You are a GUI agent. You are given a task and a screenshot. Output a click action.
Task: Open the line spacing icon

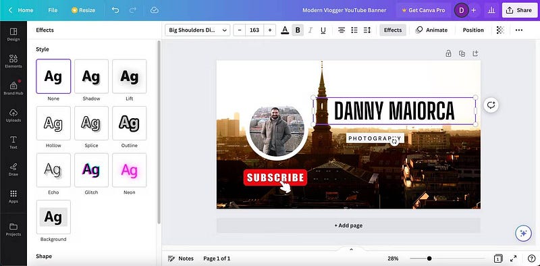367,30
